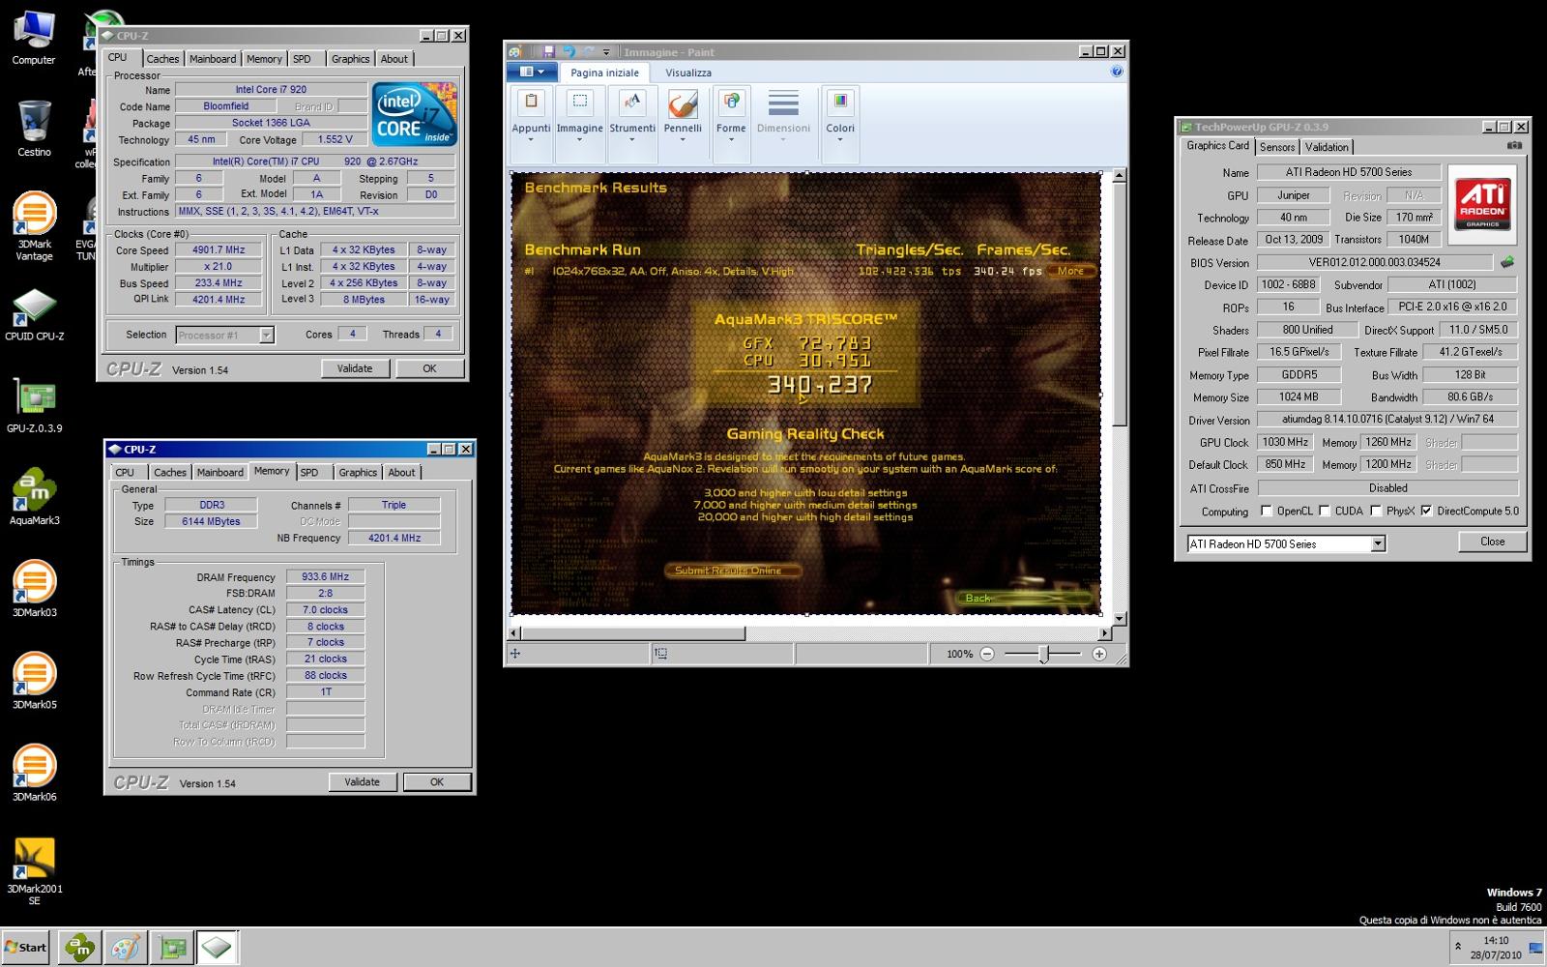This screenshot has width=1547, height=967.
Task: Open the 3DMark05 desktop shortcut
Action: (x=34, y=681)
